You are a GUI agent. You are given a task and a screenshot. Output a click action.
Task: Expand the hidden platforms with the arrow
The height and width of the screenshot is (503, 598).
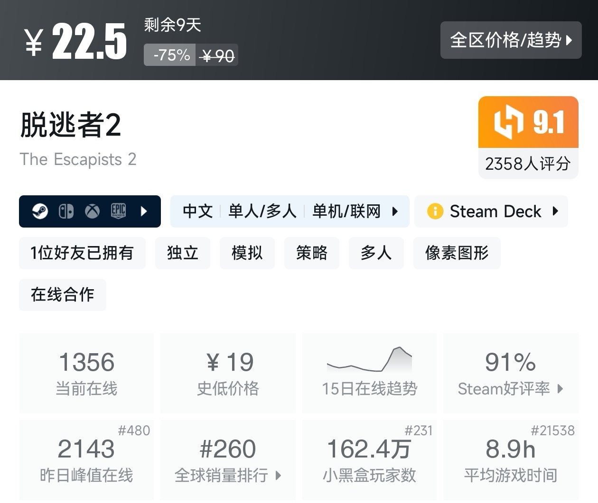pos(144,211)
